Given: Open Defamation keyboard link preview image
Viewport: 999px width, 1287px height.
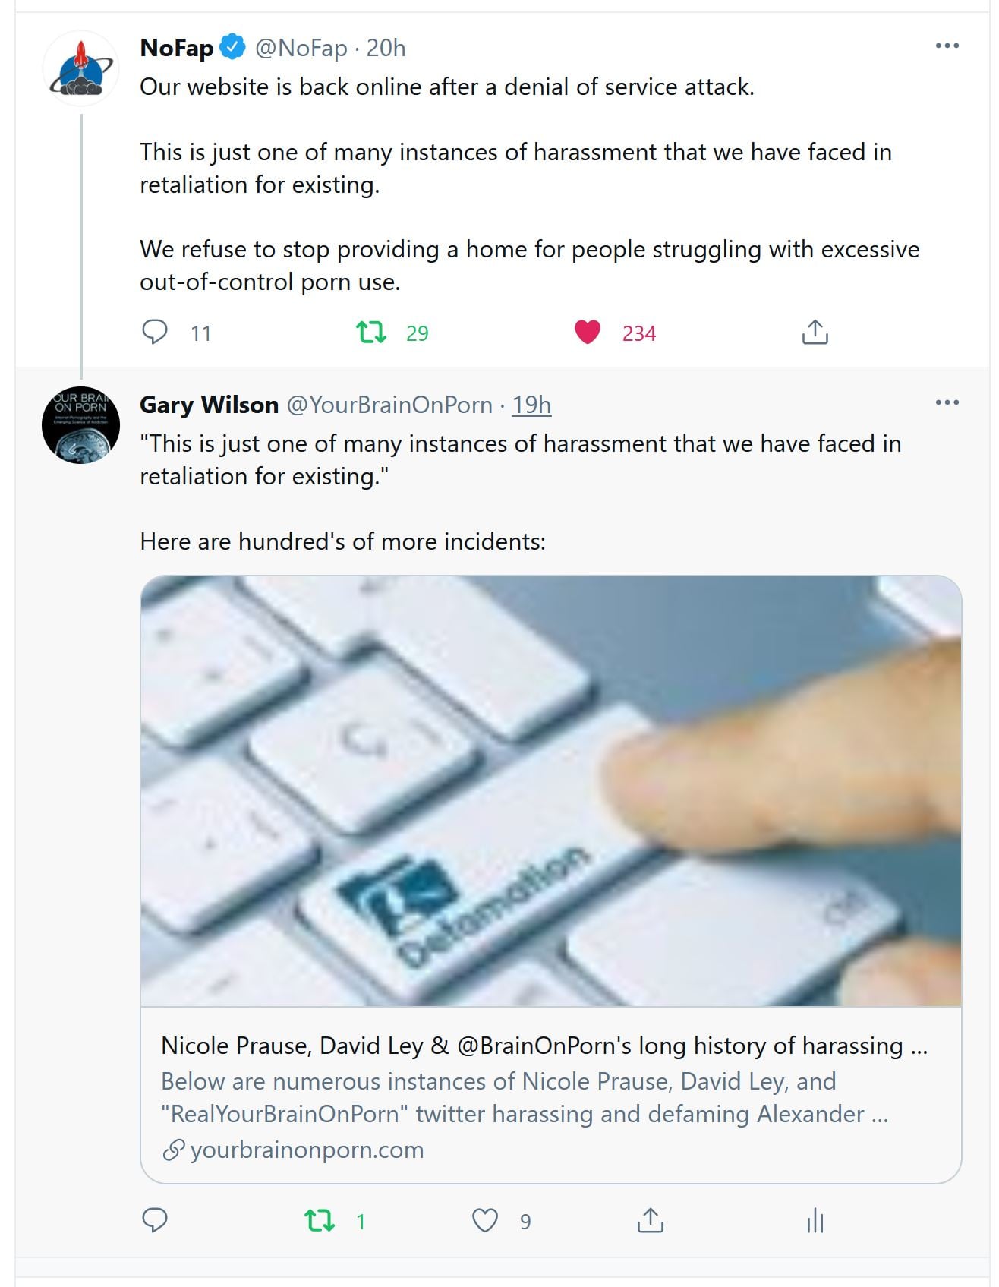Looking at the screenshot, I should 550,790.
